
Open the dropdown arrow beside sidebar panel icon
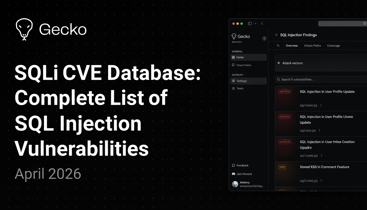point(255,24)
